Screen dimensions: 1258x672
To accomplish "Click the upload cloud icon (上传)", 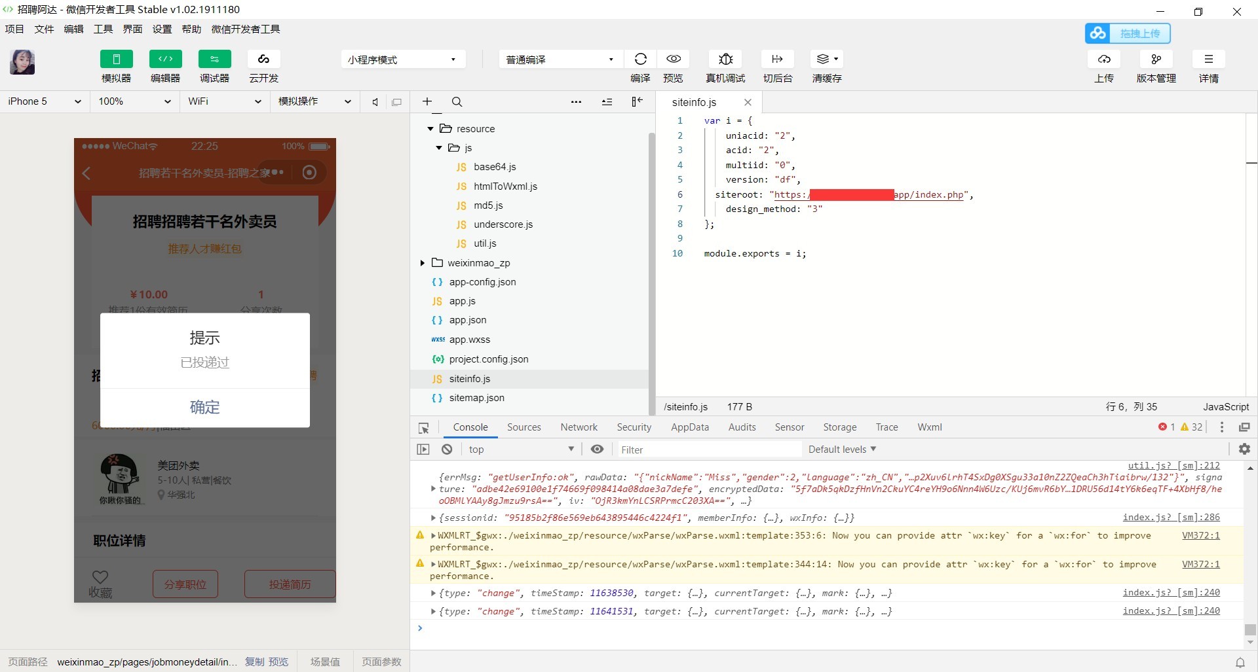I will [1104, 59].
